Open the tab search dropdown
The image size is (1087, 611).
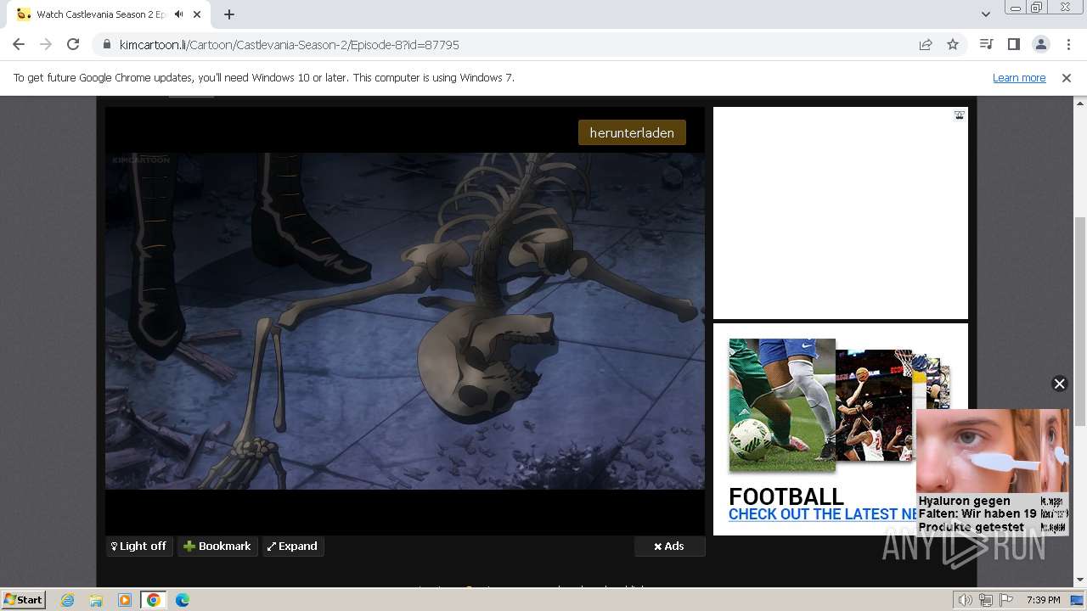coord(985,14)
